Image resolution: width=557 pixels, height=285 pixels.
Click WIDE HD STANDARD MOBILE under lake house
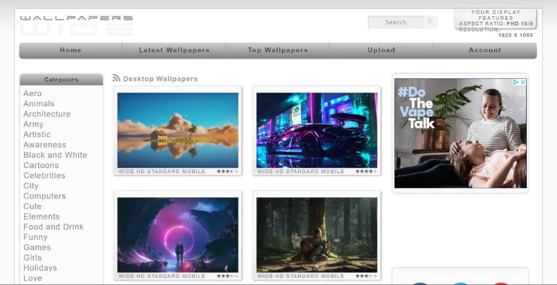162,172
